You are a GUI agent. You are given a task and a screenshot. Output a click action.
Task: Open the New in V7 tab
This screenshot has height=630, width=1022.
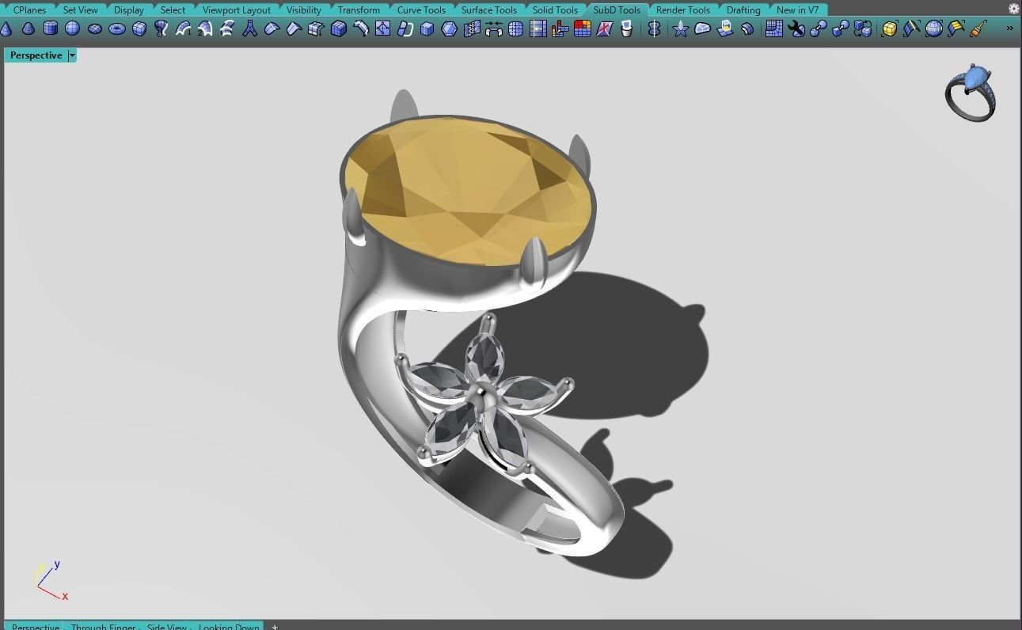pos(797,10)
